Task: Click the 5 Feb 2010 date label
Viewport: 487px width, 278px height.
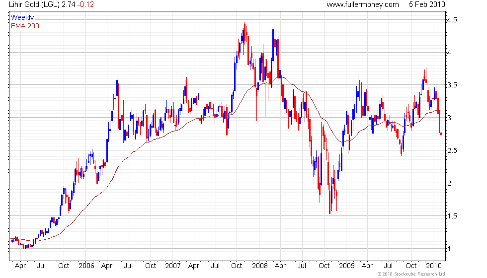Action: [427, 4]
